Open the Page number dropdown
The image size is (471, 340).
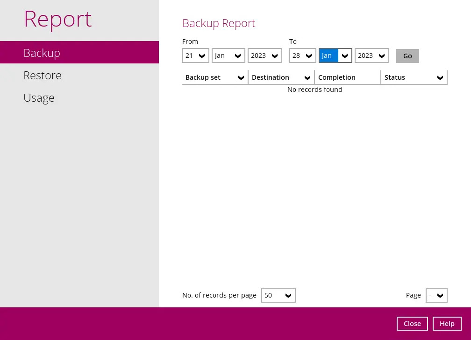[436, 295]
